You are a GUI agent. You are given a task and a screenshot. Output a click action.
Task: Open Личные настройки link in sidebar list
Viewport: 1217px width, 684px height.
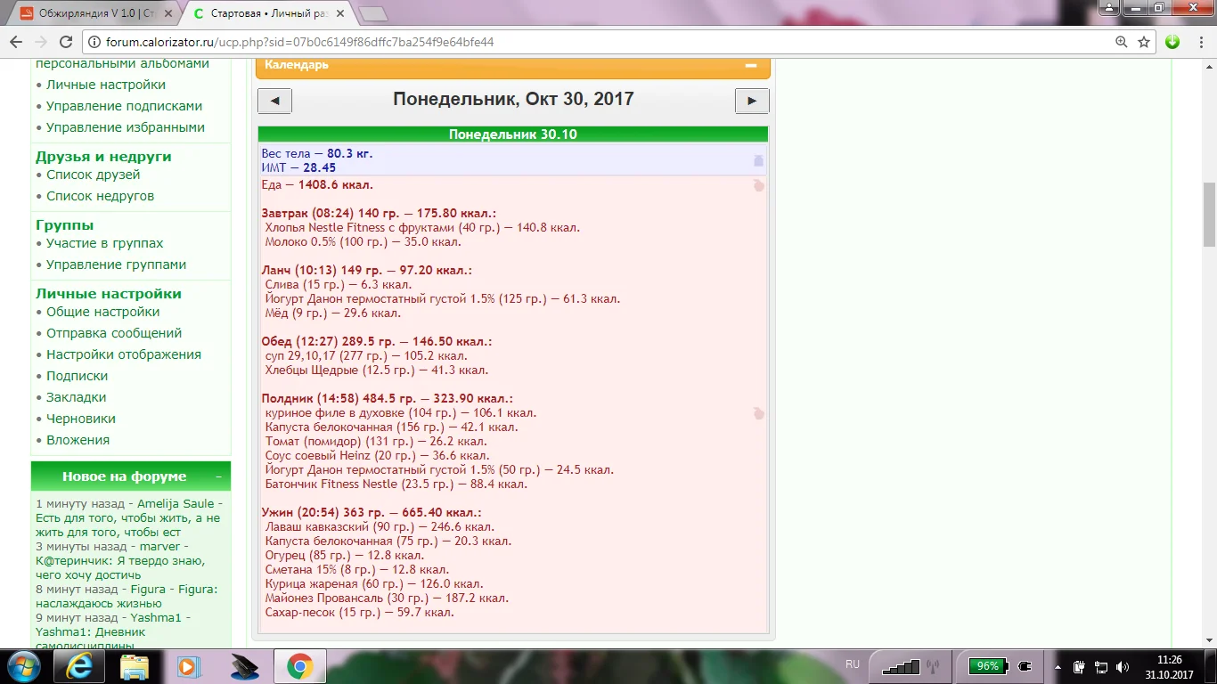coord(106,85)
